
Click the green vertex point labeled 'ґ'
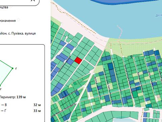12,68
